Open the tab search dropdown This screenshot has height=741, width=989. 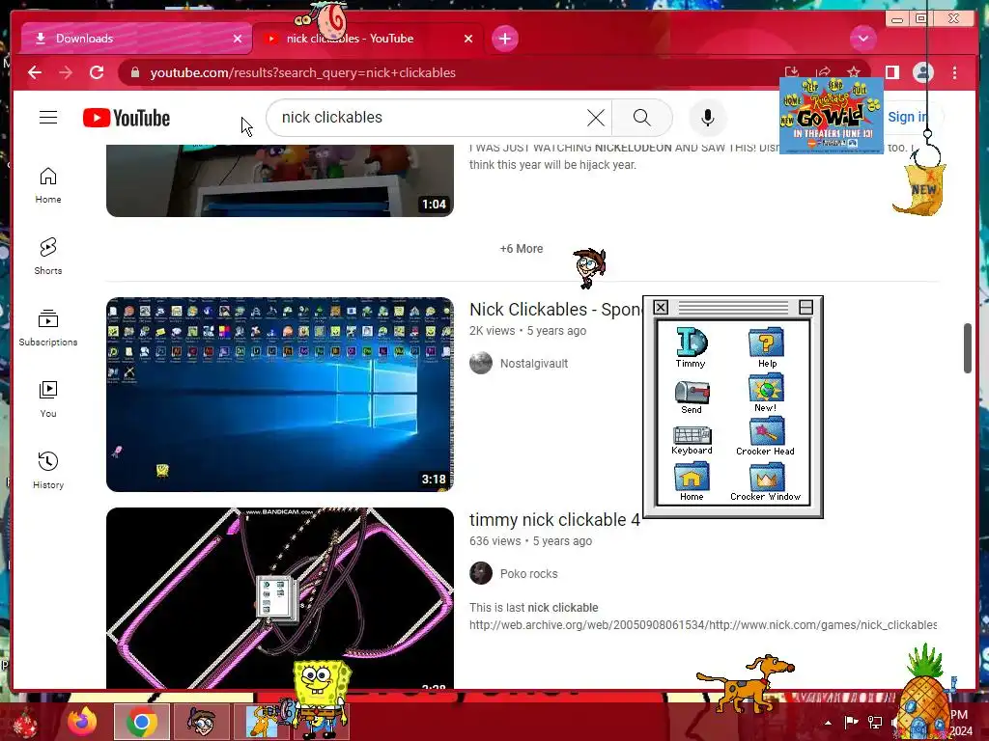862,39
